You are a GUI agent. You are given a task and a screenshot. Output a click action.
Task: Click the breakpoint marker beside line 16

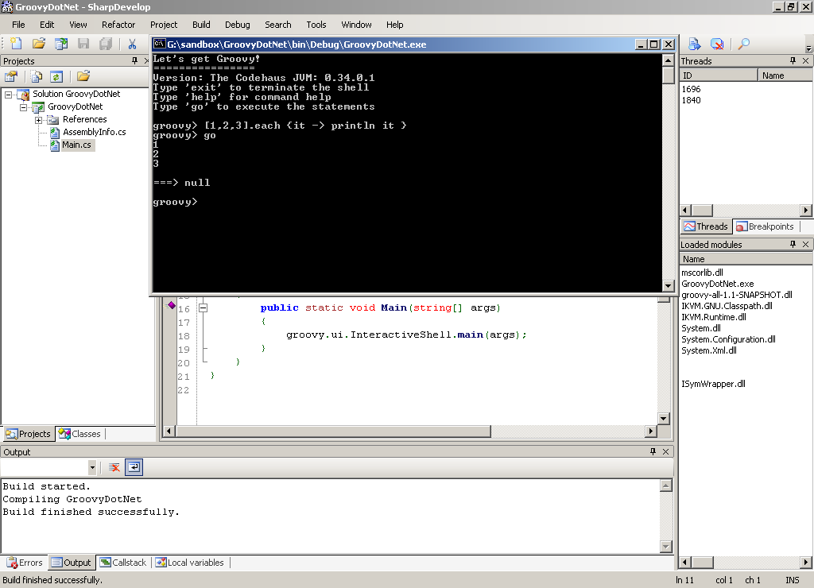click(x=172, y=305)
